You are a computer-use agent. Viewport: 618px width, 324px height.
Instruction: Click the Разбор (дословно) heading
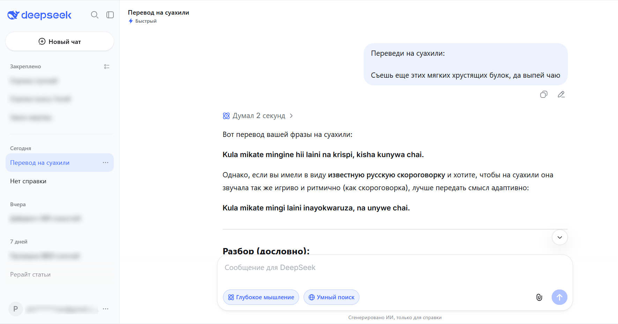(266, 251)
